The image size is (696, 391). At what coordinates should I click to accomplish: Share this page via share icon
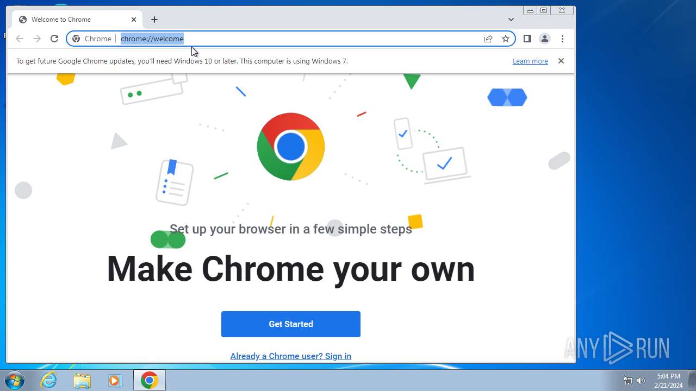click(x=488, y=39)
